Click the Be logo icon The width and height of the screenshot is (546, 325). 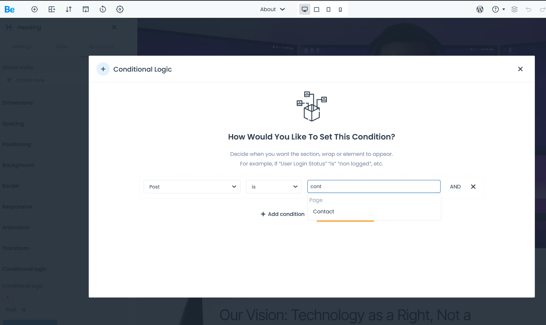(10, 9)
